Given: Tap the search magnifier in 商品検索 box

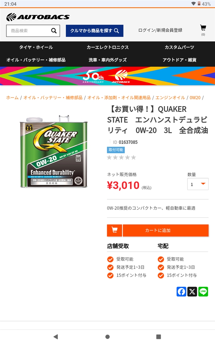Looking at the screenshot, I should point(54,31).
